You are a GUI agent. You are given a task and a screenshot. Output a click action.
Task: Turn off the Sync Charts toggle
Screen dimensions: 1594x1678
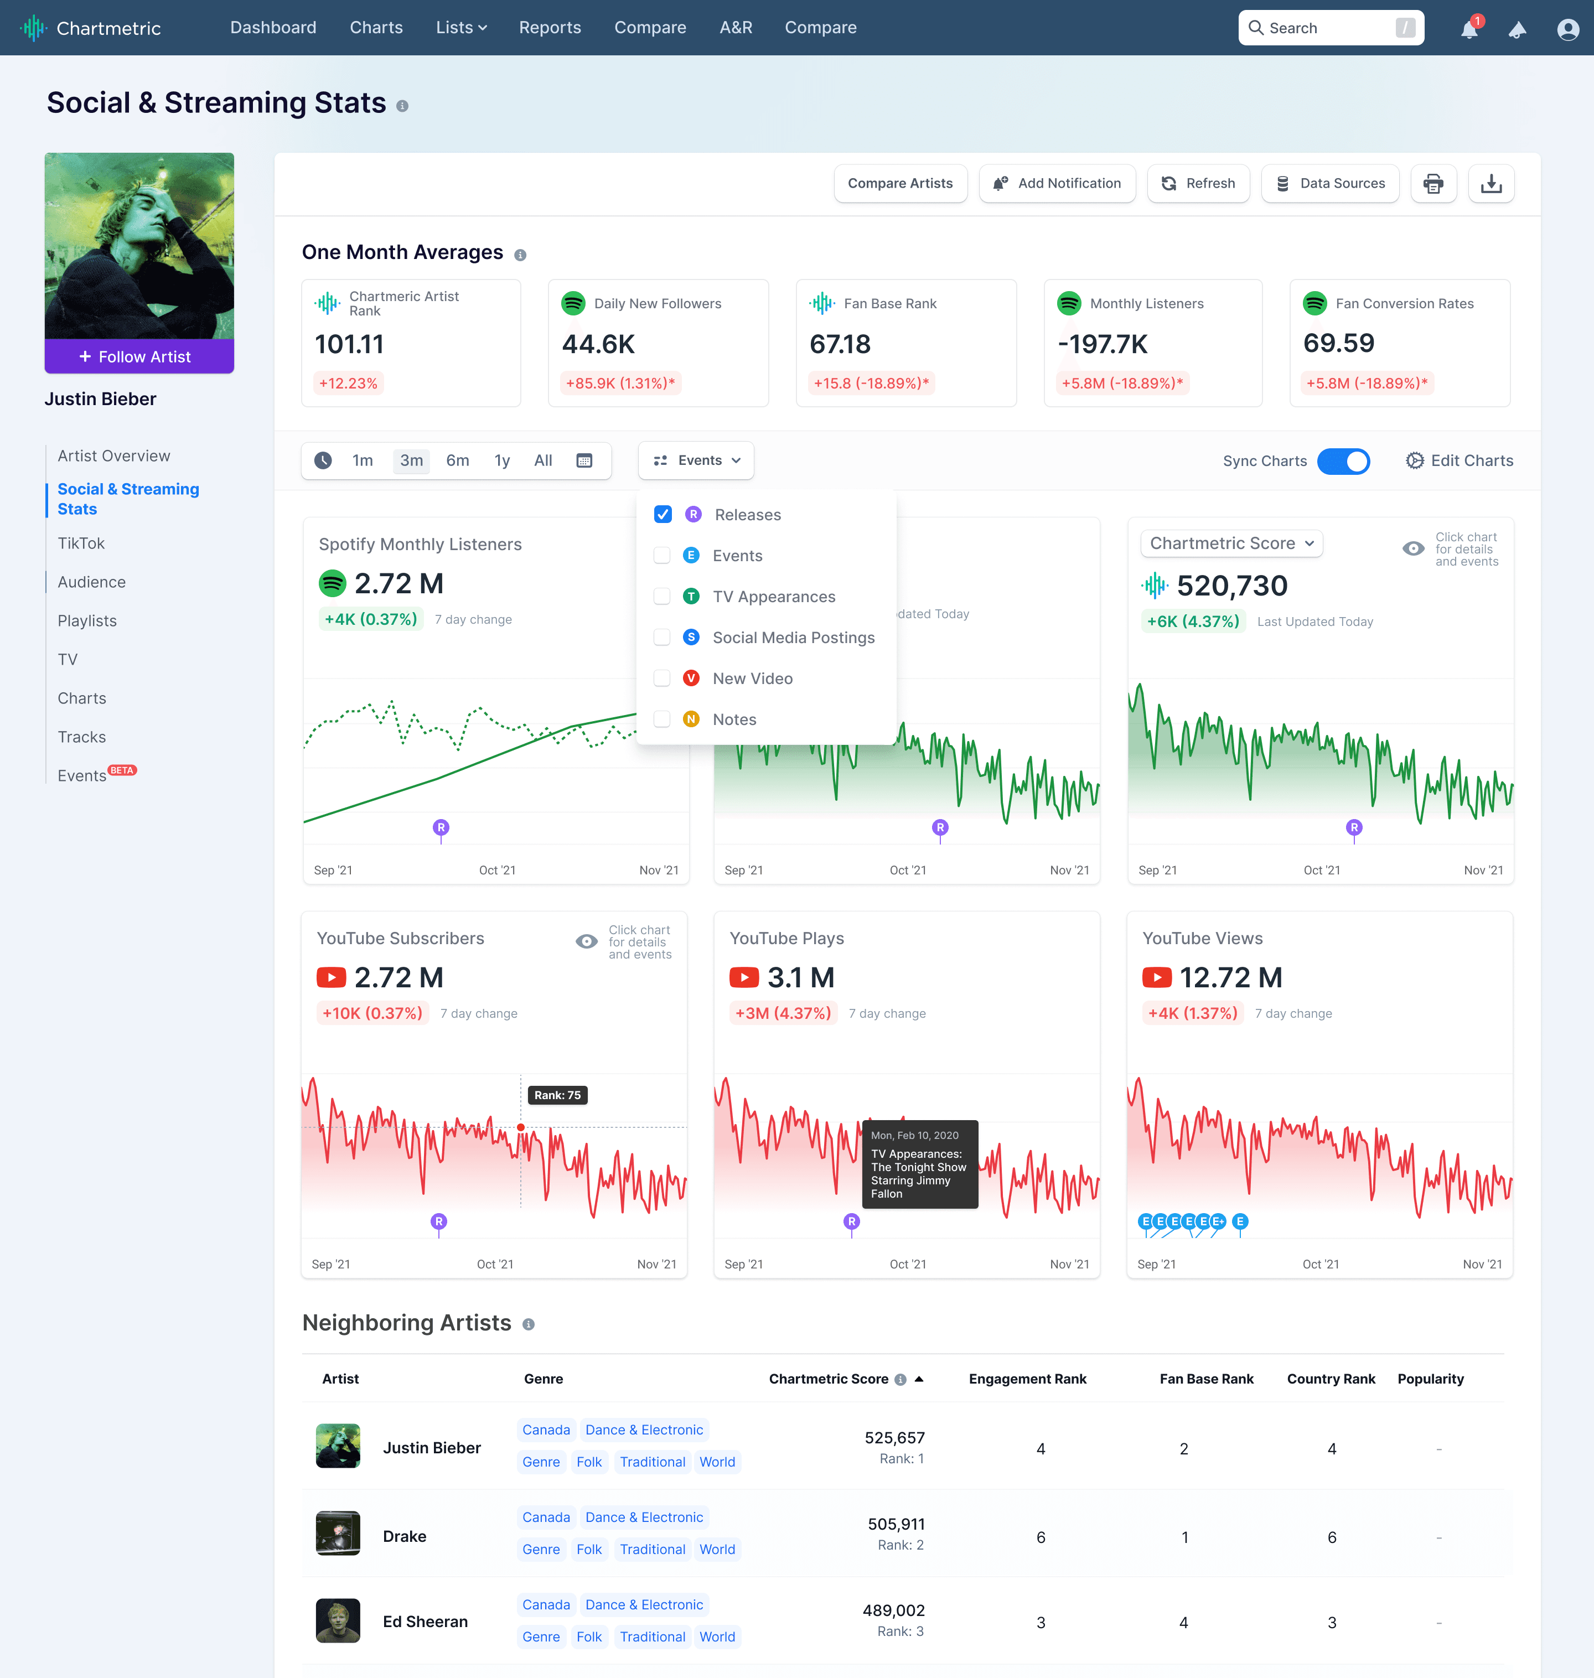1343,460
